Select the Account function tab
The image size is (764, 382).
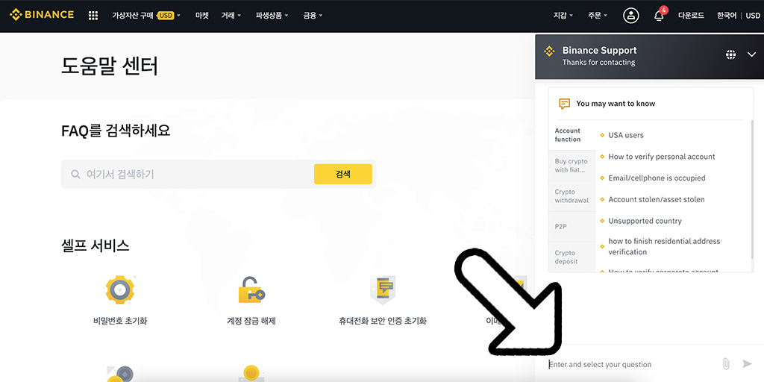[x=572, y=135]
